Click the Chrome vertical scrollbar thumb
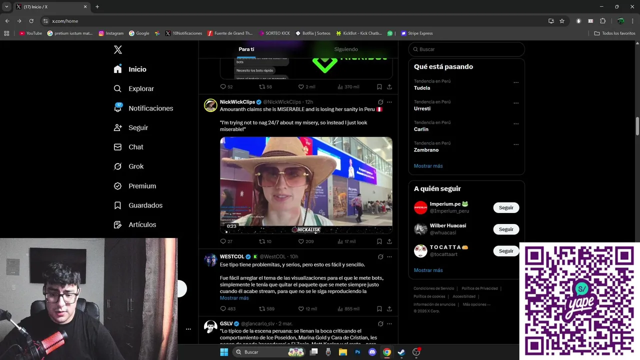This screenshot has width=640, height=360. tap(637, 126)
